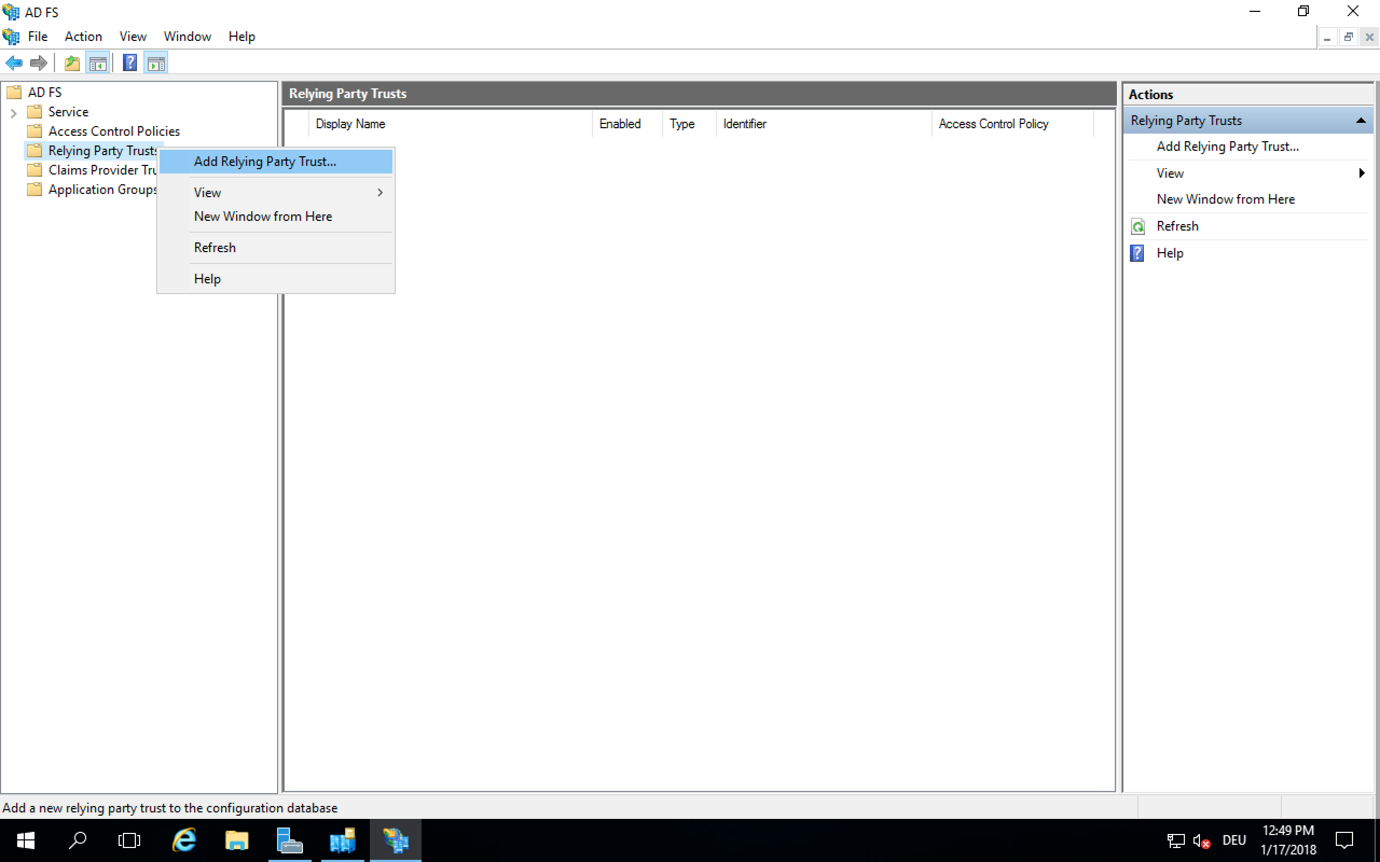Open the File menu

(x=38, y=37)
